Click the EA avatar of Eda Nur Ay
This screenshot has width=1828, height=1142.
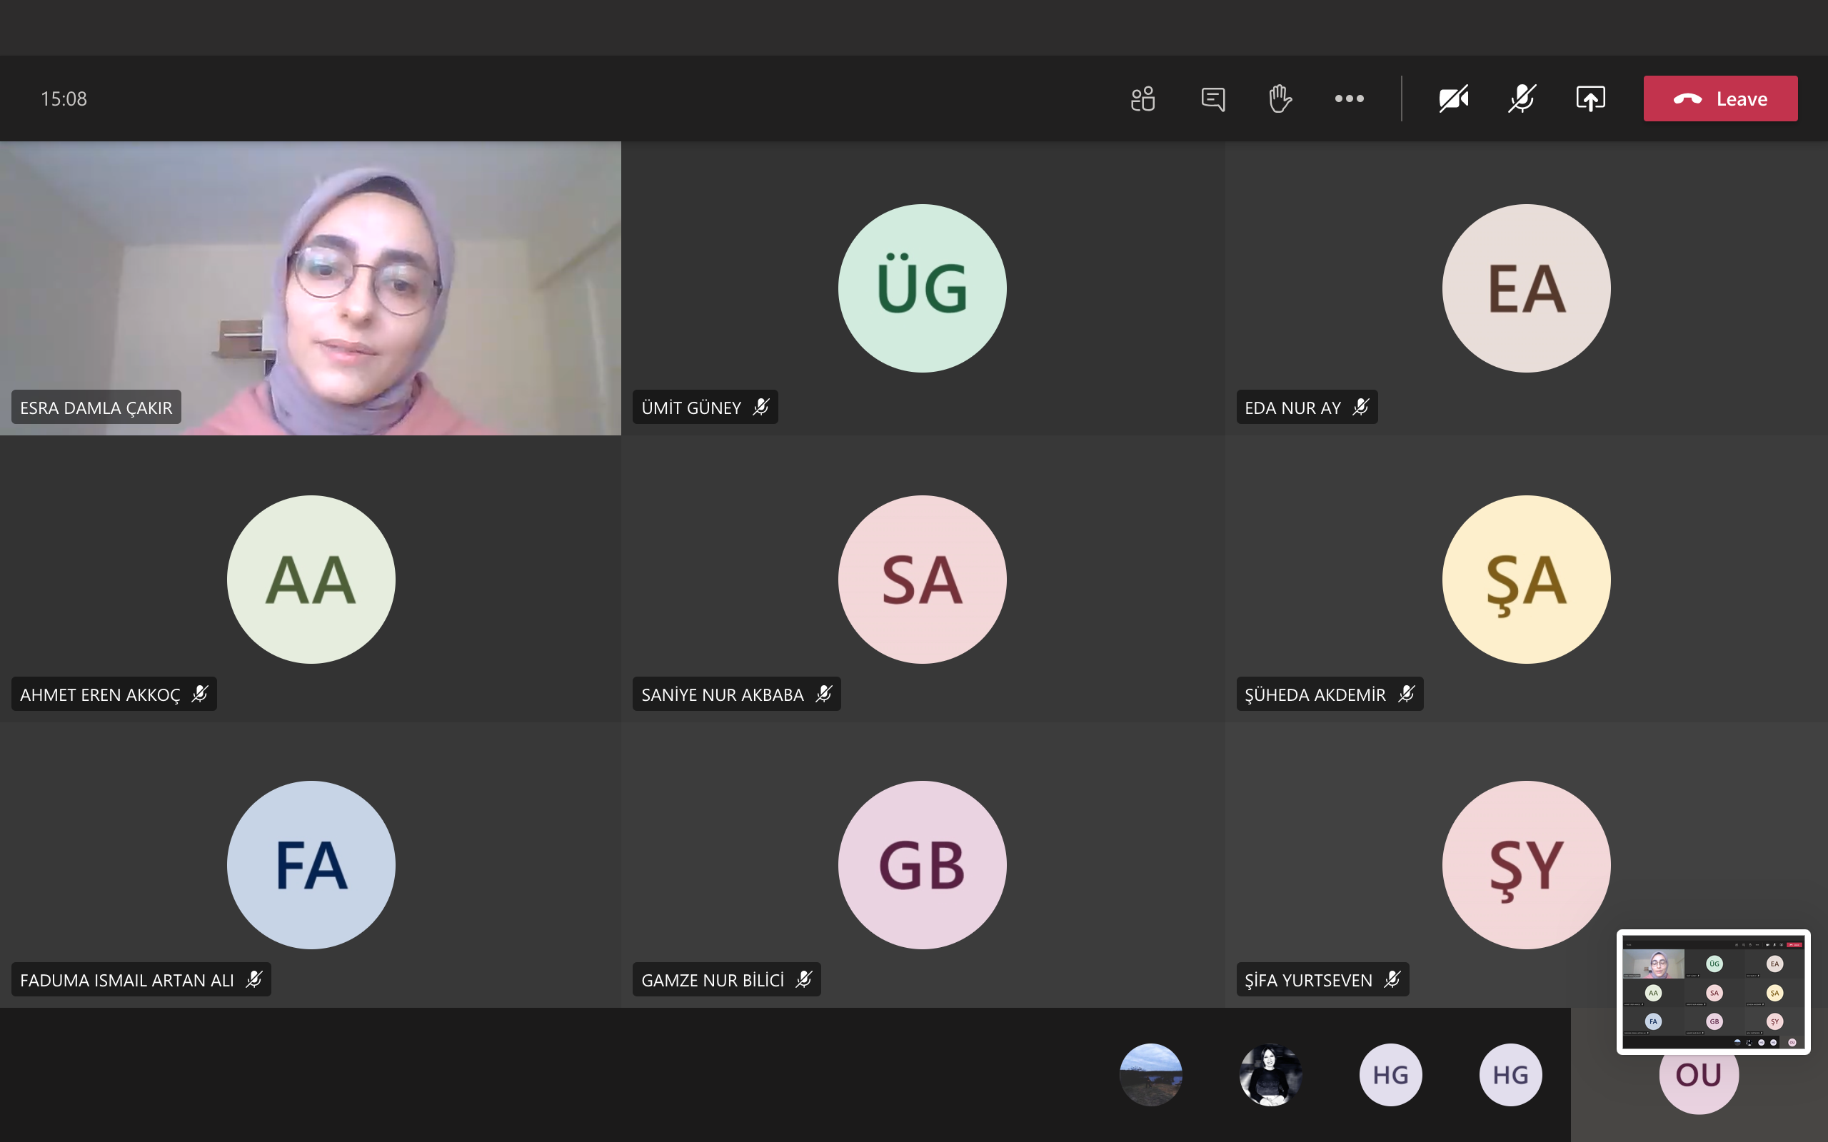click(1526, 288)
